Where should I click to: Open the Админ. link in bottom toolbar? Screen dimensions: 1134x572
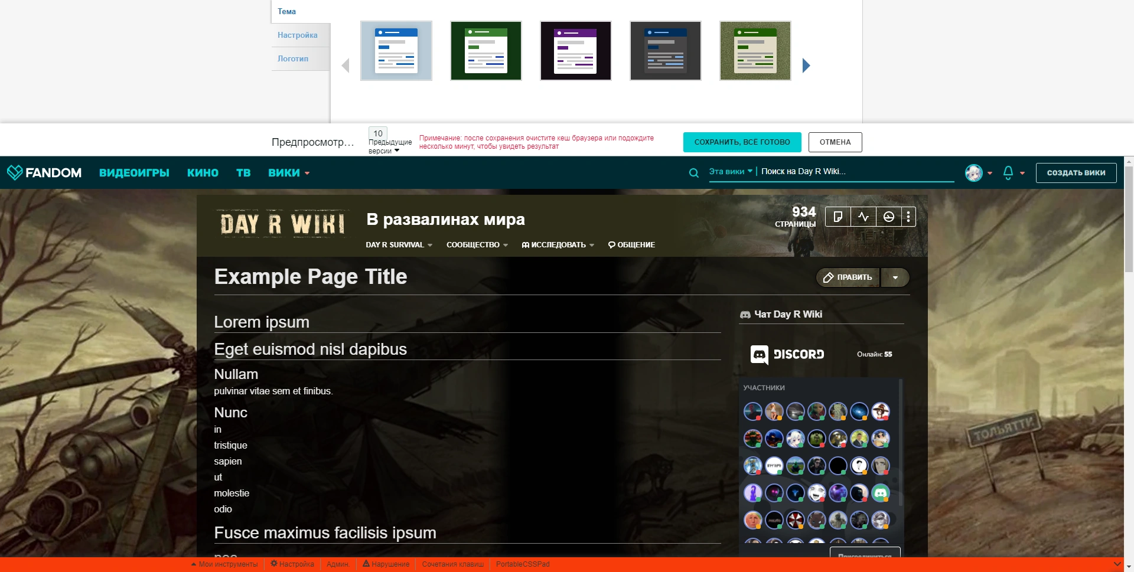338,564
